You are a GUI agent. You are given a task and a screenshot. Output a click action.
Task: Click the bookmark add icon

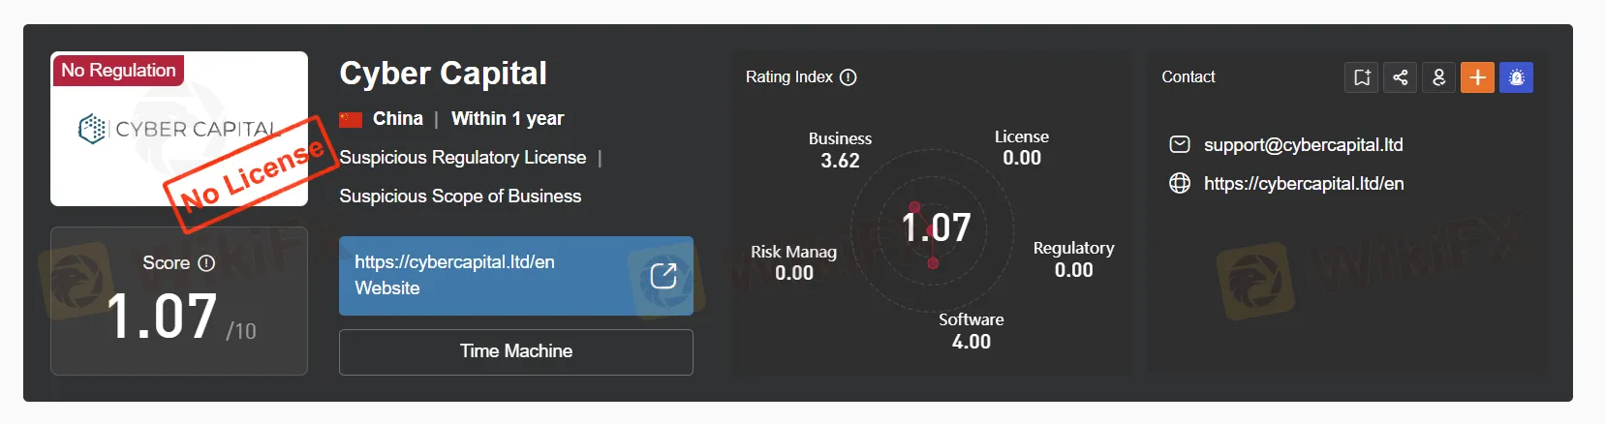[x=1362, y=77]
